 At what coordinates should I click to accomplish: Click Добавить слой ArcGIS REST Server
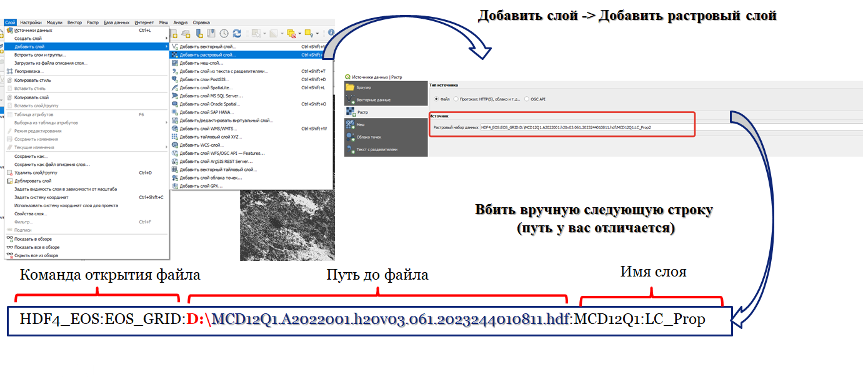coord(252,161)
